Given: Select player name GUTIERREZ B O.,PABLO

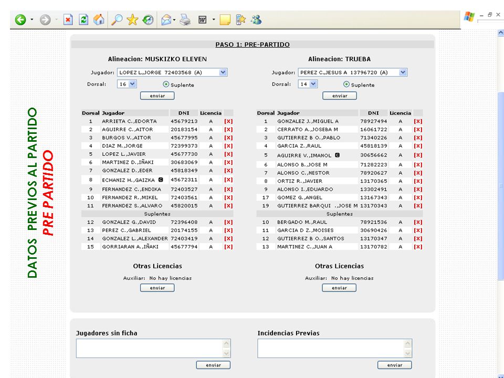Looking at the screenshot, I should pos(309,138).
